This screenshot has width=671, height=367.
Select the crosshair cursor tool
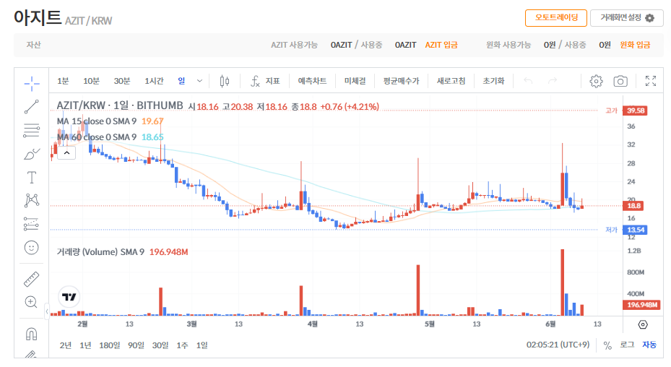point(32,84)
